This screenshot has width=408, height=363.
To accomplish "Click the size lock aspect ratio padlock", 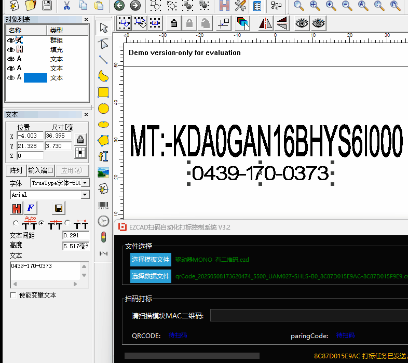I will pyautogui.click(x=80, y=140).
